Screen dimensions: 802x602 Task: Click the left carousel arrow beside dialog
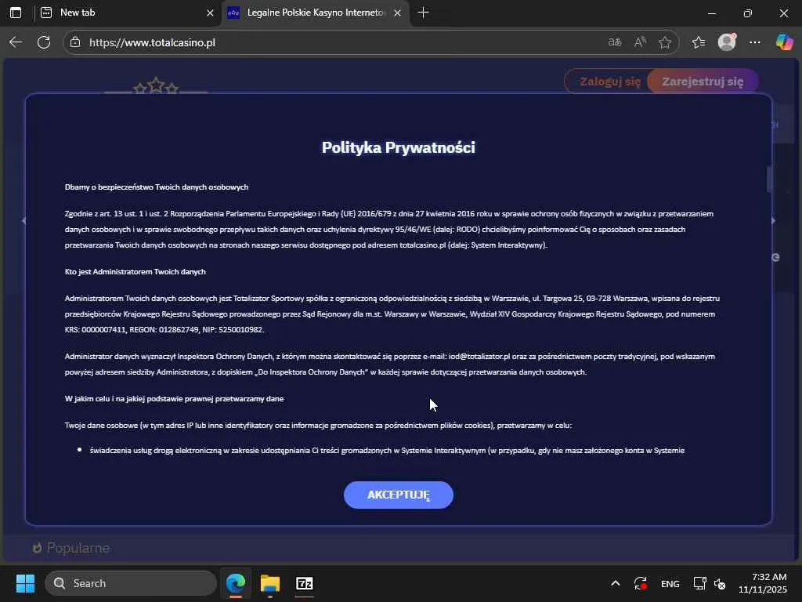point(23,220)
